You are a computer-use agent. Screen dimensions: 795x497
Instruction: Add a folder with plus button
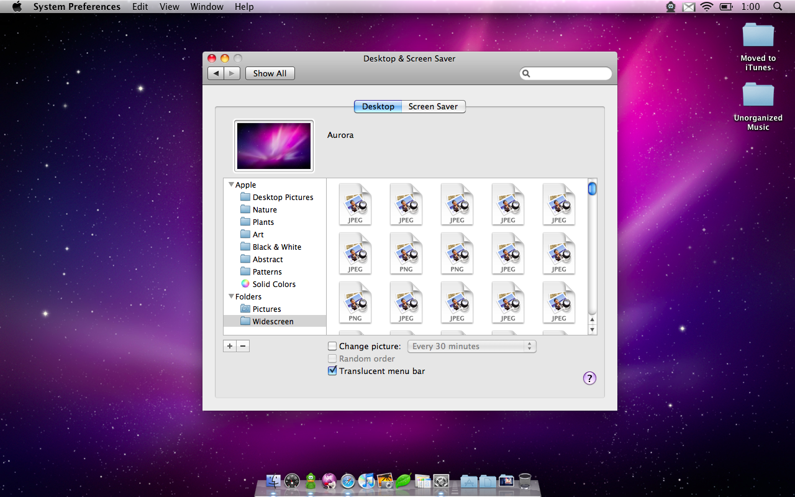pyautogui.click(x=230, y=346)
